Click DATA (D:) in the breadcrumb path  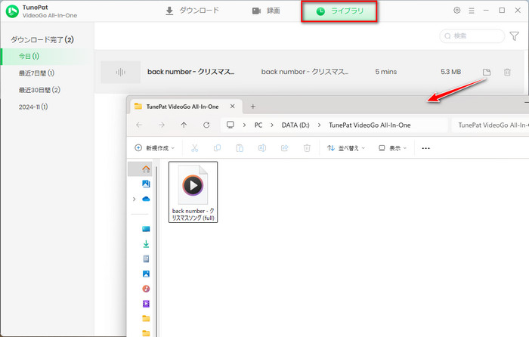[295, 125]
